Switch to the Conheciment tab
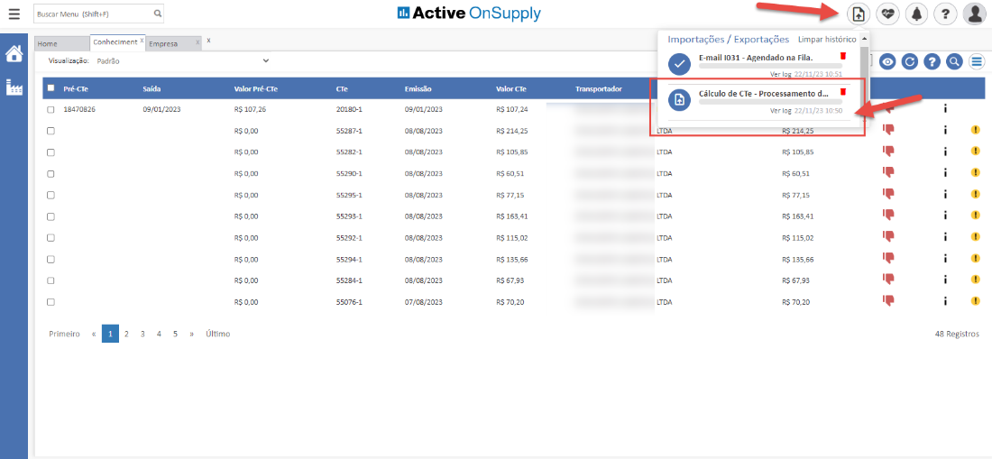The width and height of the screenshot is (992, 459). 115,42
